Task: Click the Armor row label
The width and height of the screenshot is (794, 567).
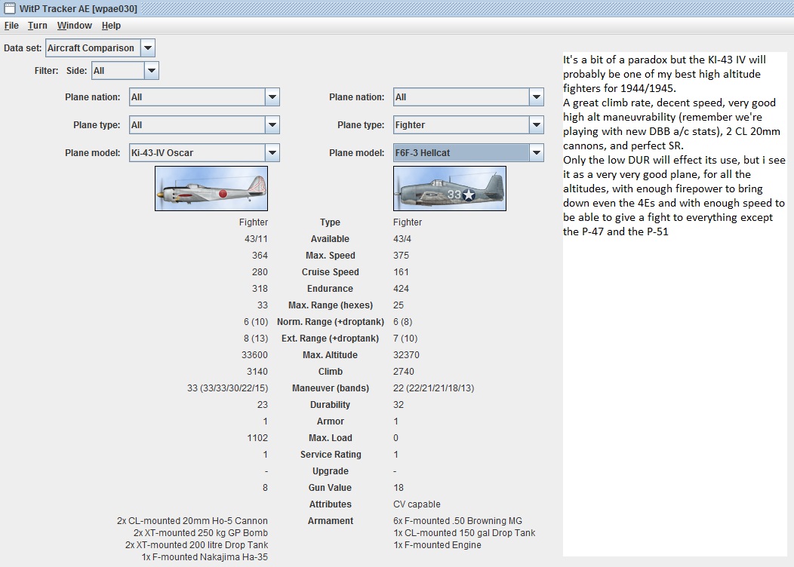Action: coord(330,421)
